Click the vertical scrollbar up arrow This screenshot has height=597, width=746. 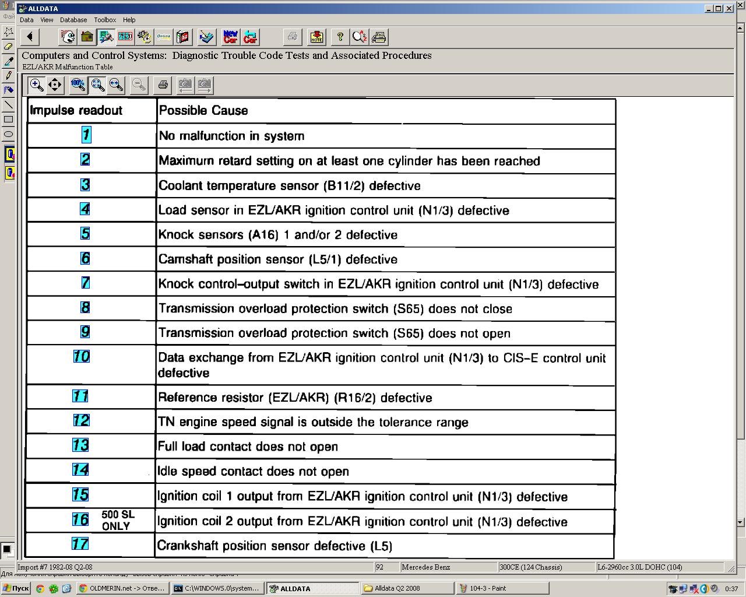tap(741, 27)
